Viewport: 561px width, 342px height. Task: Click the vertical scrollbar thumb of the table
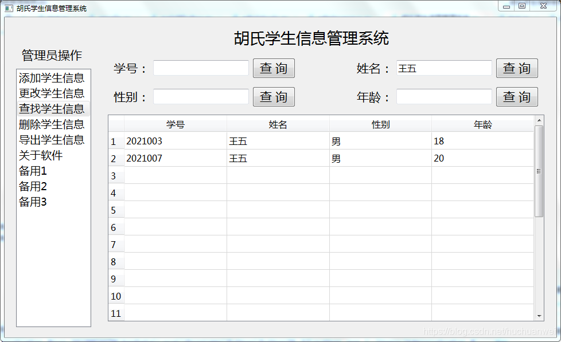pos(539,171)
